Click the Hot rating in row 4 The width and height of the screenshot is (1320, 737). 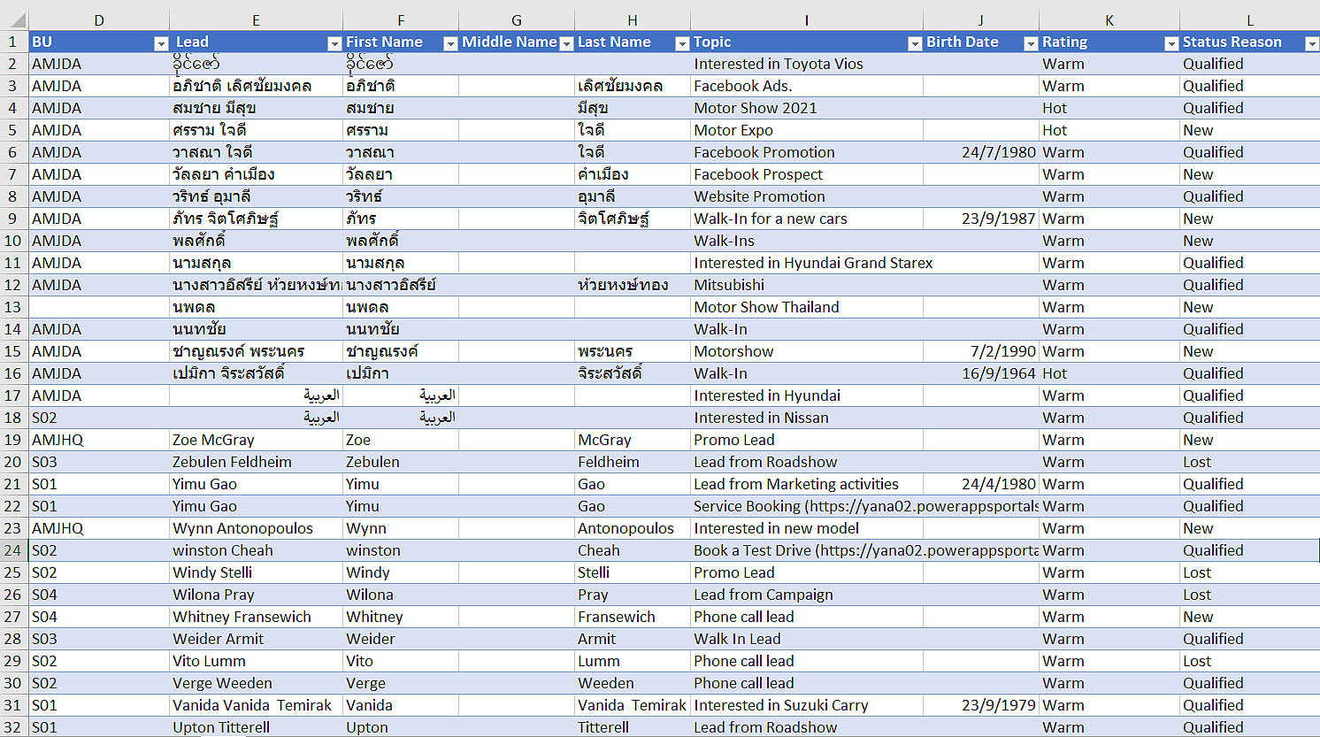pos(1109,108)
